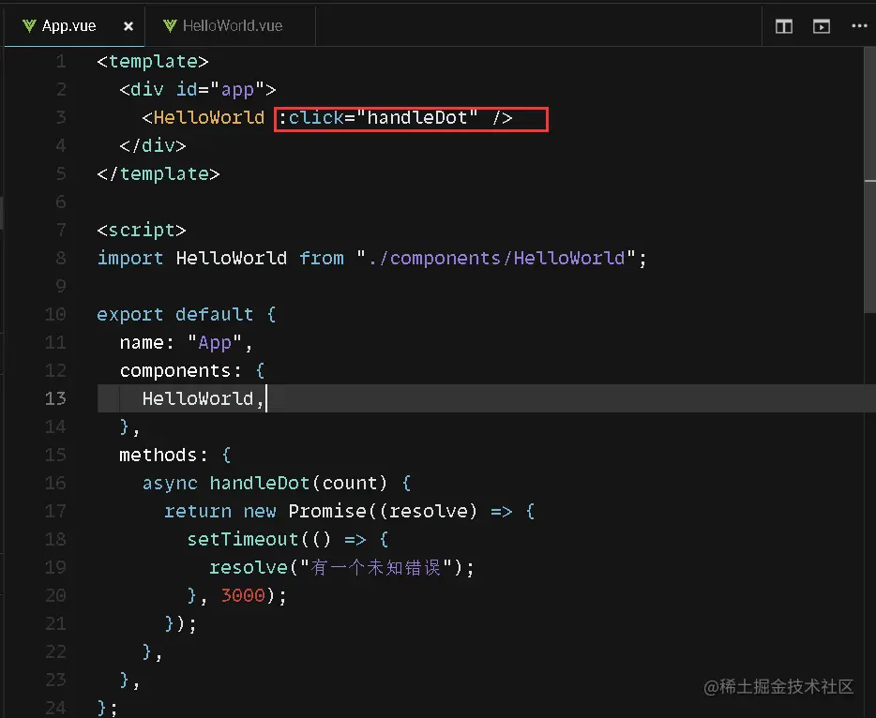The image size is (876, 718).
Task: Click the handleDot function name on line 16
Action: pos(260,483)
